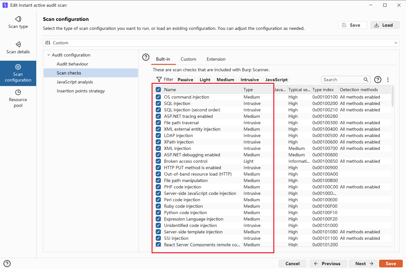
Task: Switch to the Extension tab
Action: (x=216, y=59)
